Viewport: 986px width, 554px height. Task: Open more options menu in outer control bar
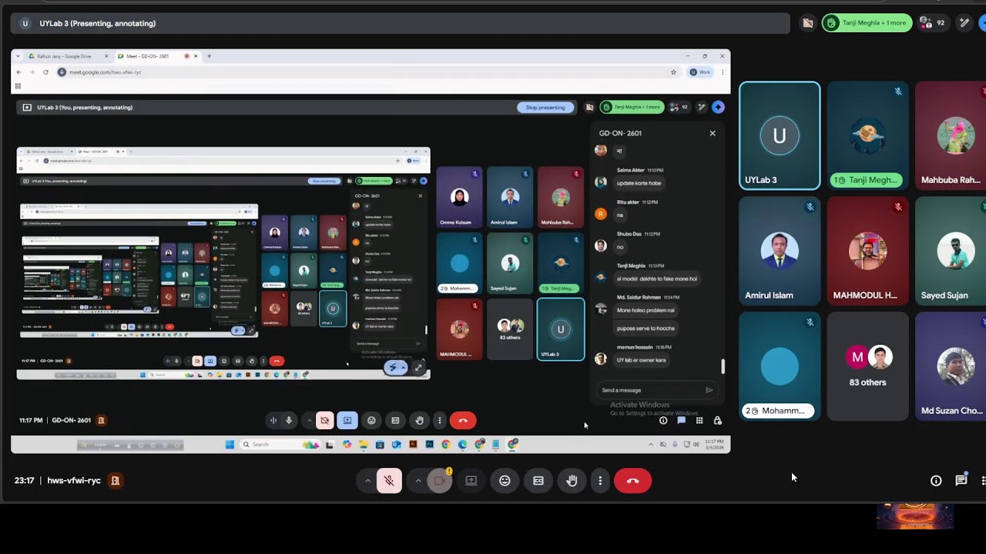click(x=600, y=481)
